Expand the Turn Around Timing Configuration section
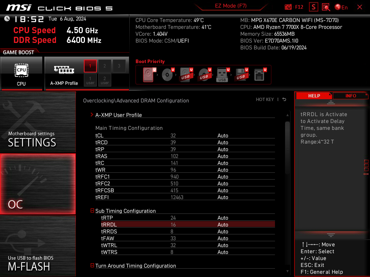The image size is (370, 277). pyautogui.click(x=92, y=266)
